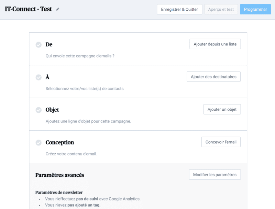Click the Google Analytics tracking notice

92,198
